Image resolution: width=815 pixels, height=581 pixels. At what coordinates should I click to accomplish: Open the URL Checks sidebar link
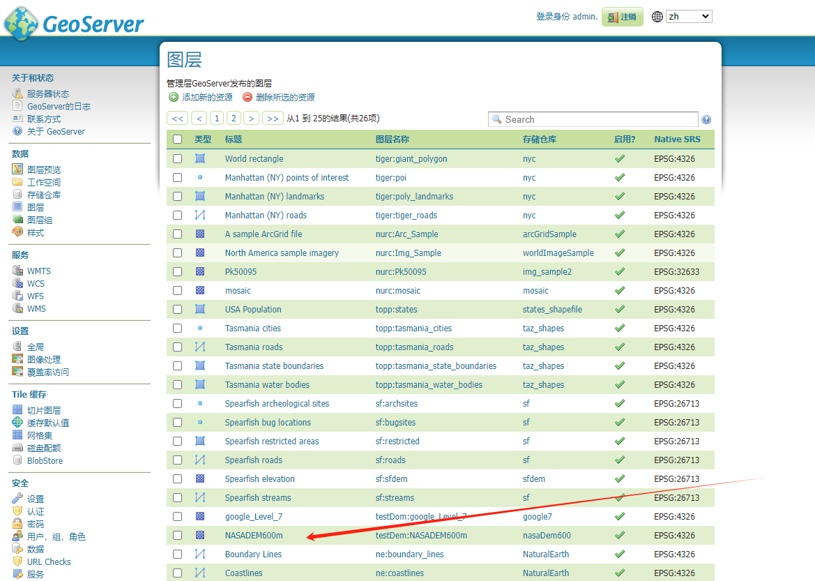49,561
